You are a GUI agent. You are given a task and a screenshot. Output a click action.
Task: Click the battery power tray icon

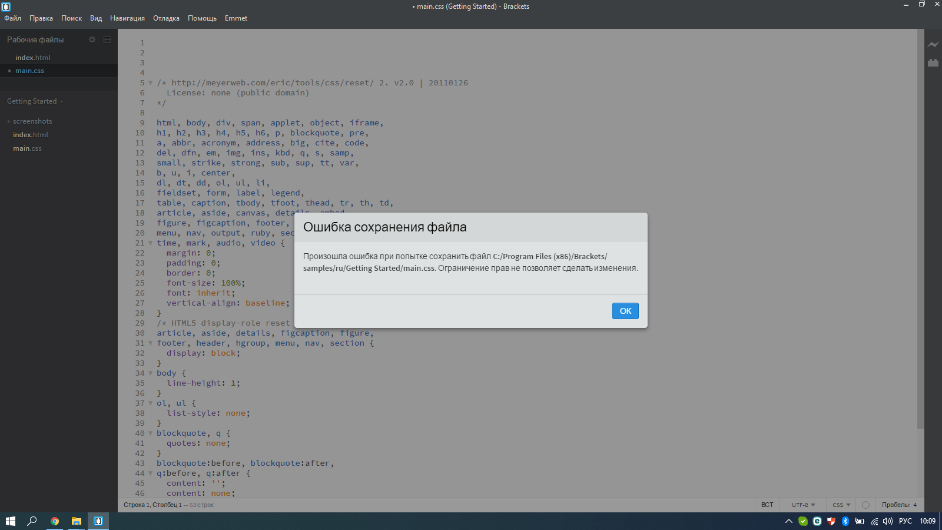pos(860,521)
